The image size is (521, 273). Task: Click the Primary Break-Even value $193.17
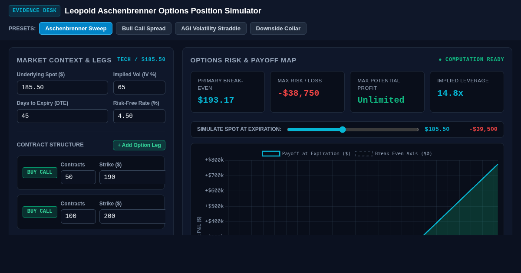[x=216, y=100]
